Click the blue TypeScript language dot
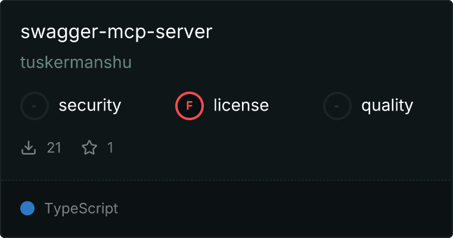Image resolution: width=453 pixels, height=238 pixels. point(27,208)
